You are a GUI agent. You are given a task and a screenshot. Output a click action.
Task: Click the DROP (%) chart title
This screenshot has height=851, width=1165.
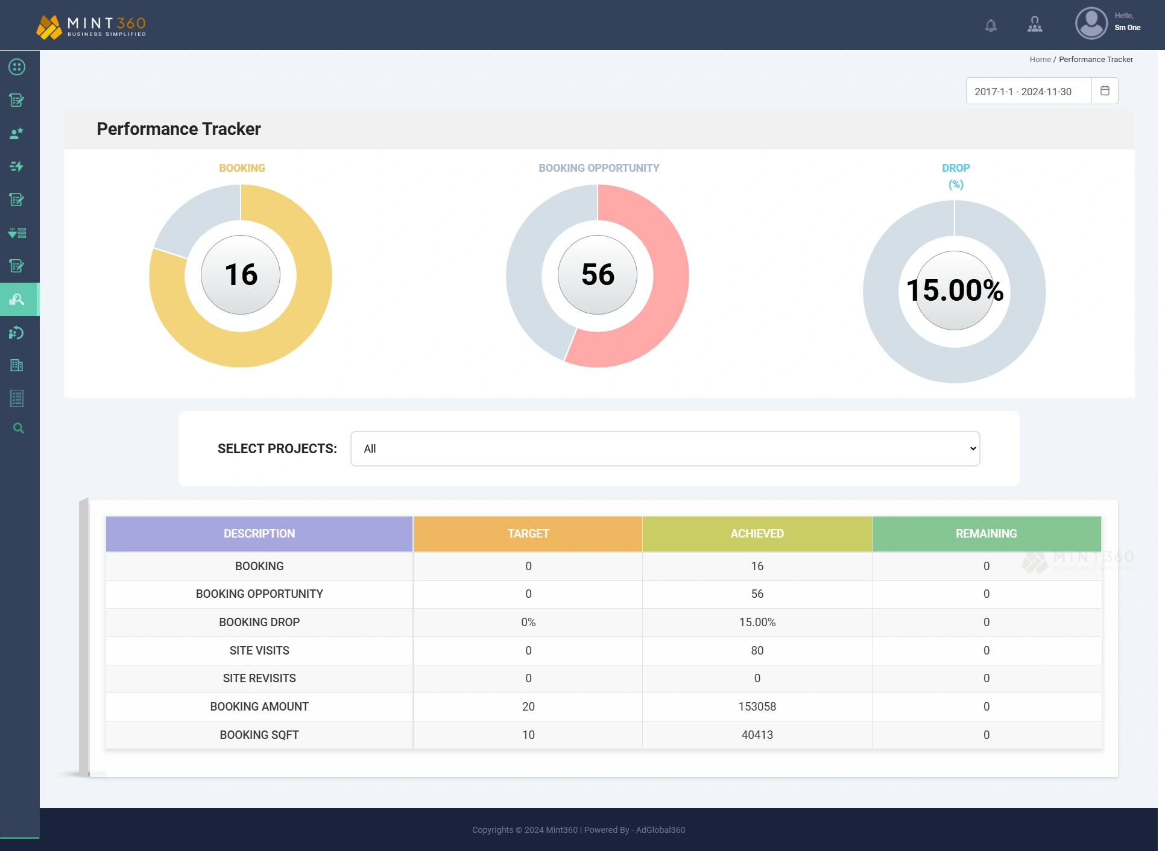click(956, 176)
